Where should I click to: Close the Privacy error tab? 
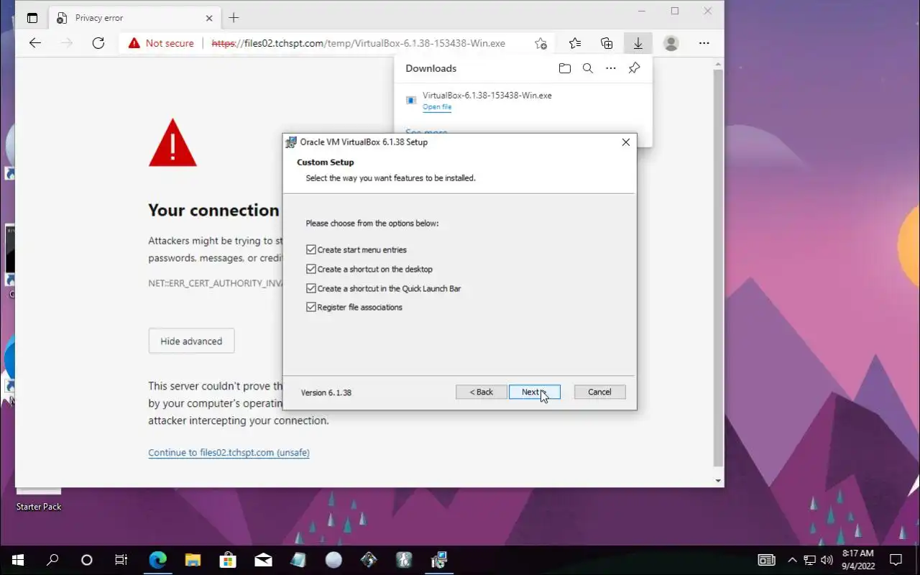[x=209, y=18]
